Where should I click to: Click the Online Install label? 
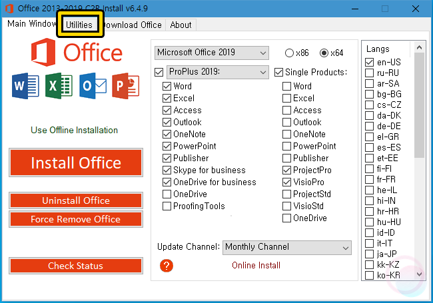(256, 265)
